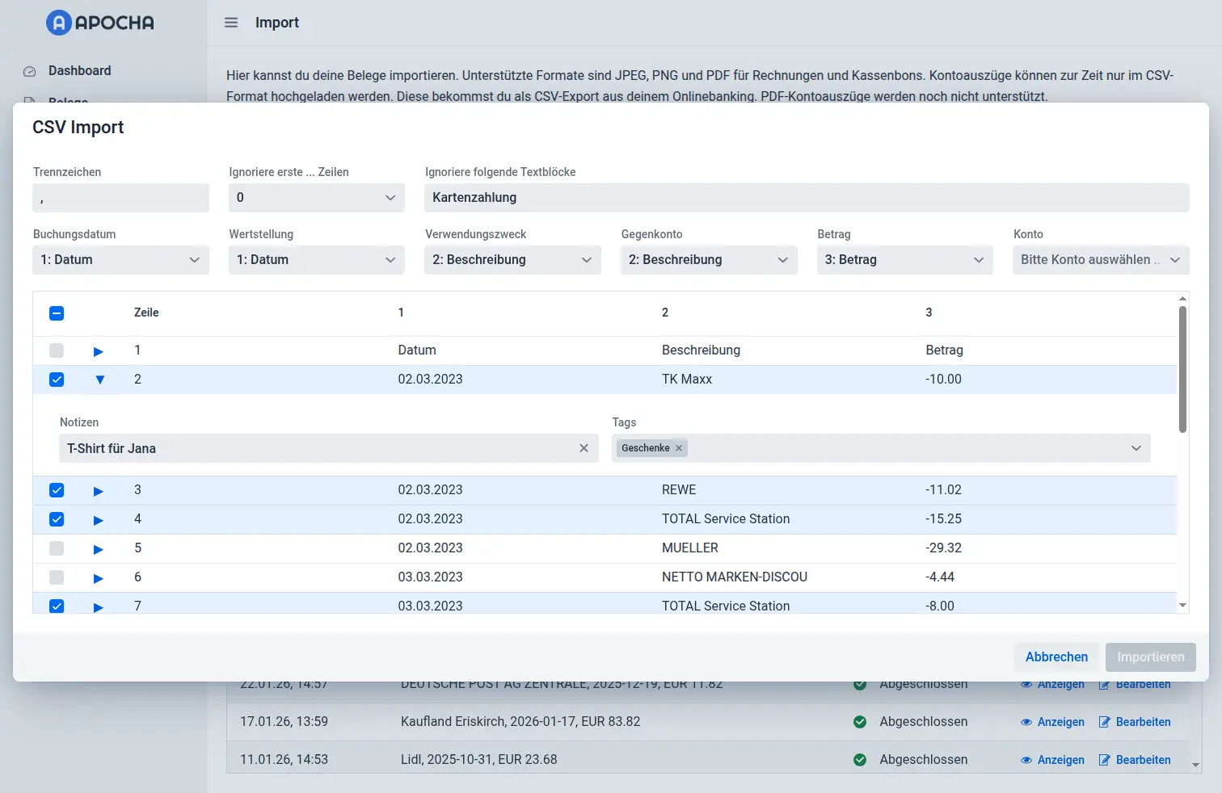Click the hamburger menu icon
The height and width of the screenshot is (793, 1222).
[x=231, y=23]
